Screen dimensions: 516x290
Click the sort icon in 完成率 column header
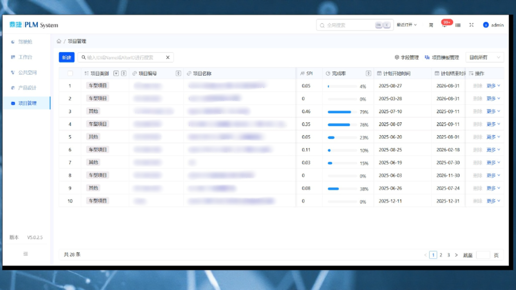pyautogui.click(x=368, y=74)
